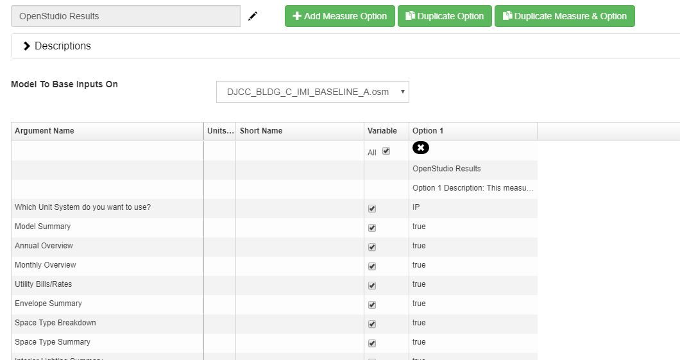Click the Units column header
This screenshot has height=360, width=680.
[220, 131]
